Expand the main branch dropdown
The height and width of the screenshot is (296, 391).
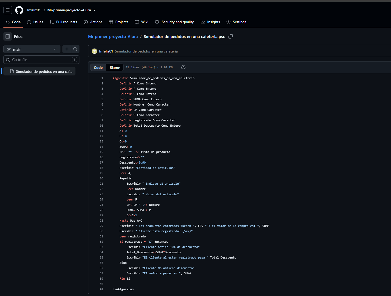(x=32, y=49)
